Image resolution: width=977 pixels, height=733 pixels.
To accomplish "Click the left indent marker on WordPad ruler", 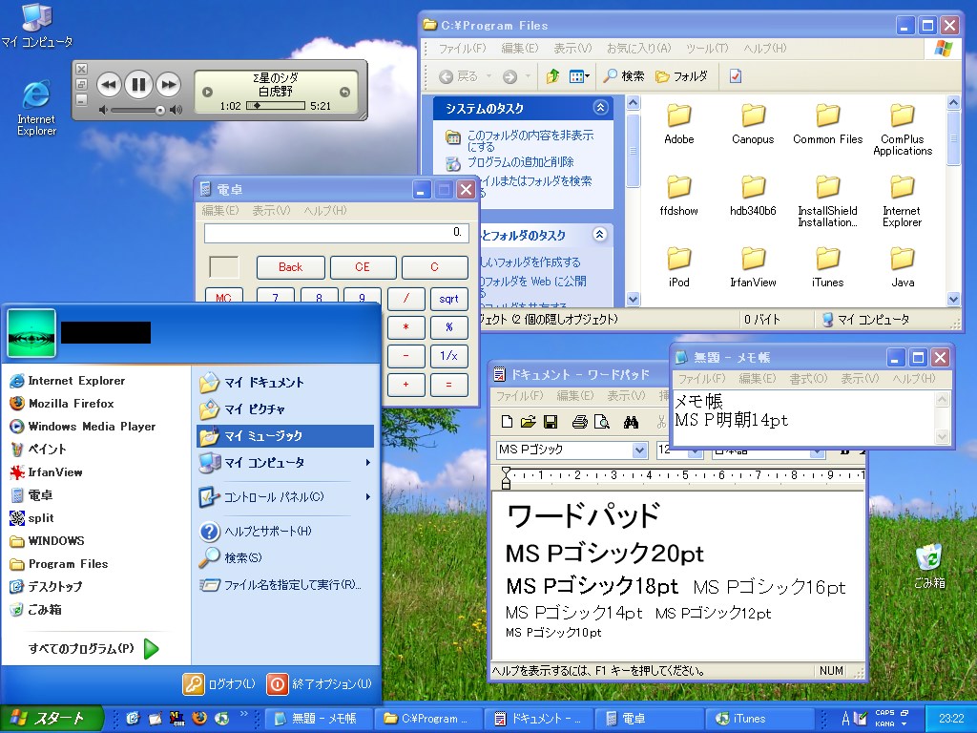I will click(x=506, y=478).
